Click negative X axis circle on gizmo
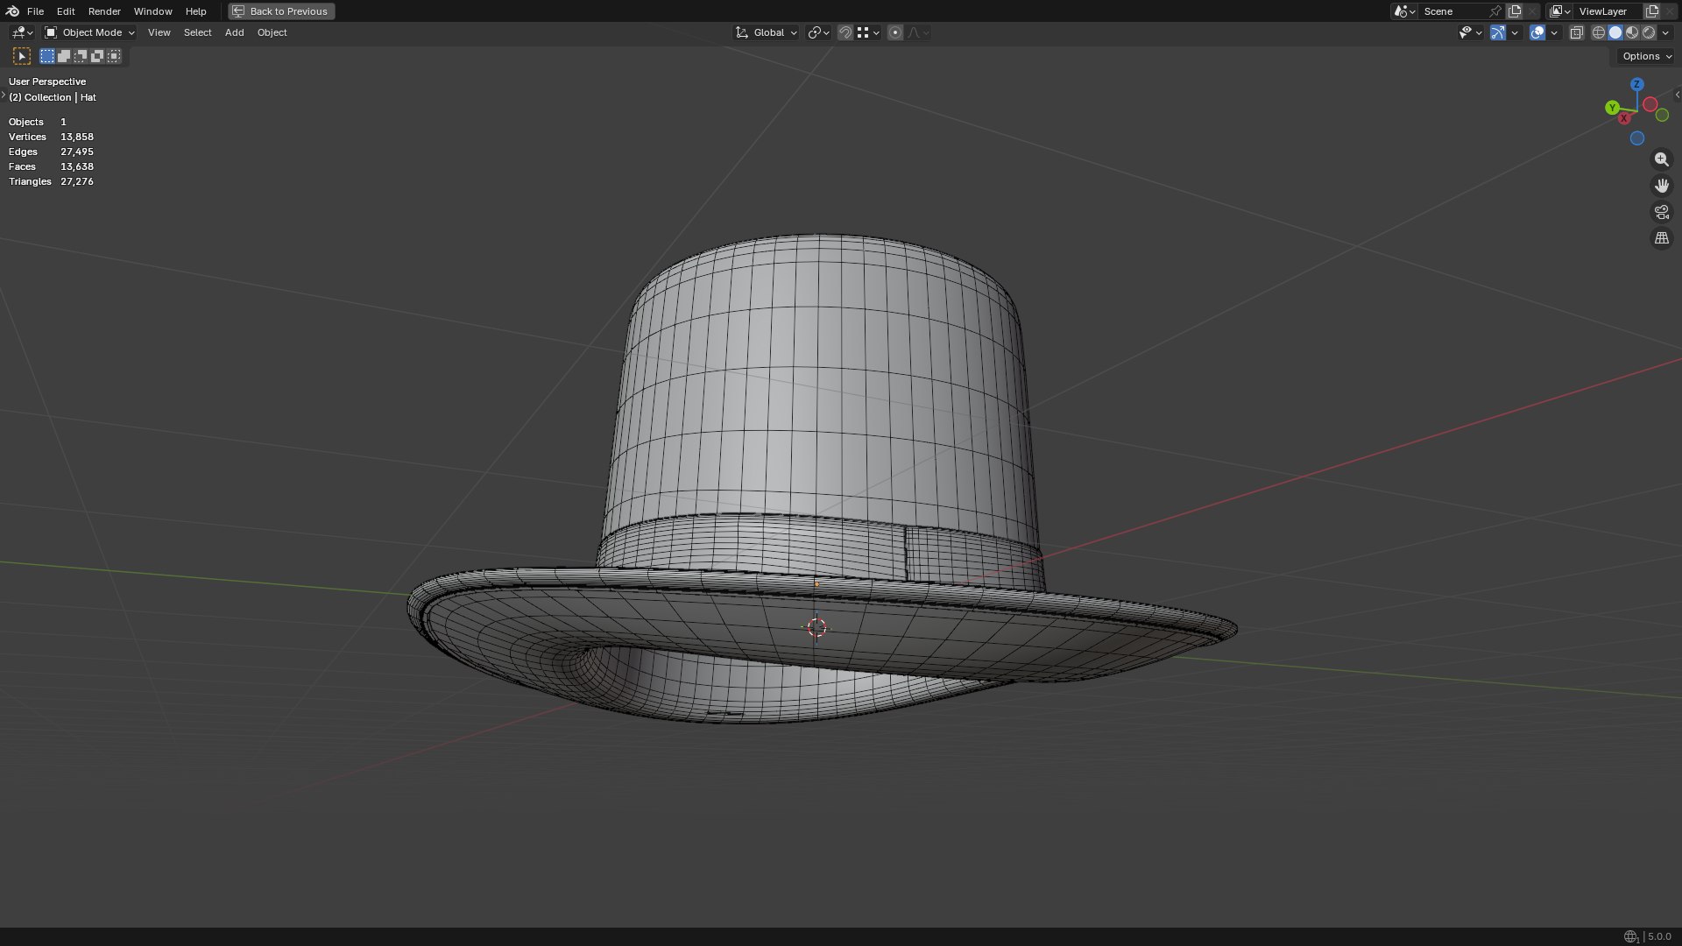Viewport: 1682px width, 946px height. tap(1650, 104)
